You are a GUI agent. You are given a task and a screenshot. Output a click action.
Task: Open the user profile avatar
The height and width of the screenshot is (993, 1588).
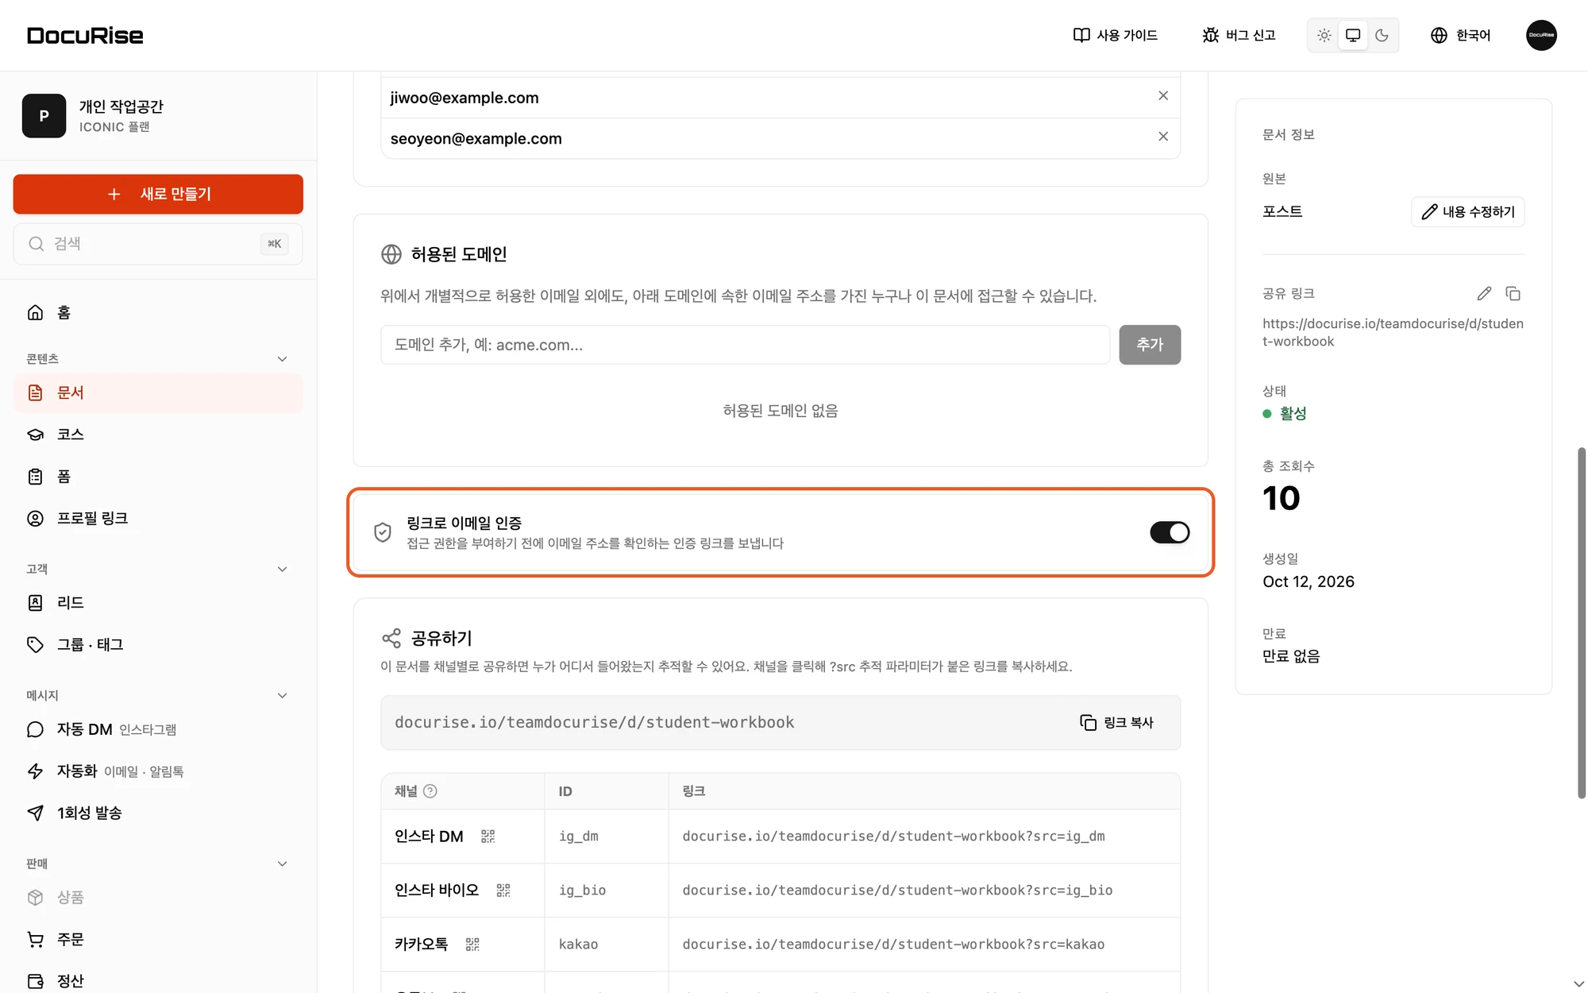1541,35
